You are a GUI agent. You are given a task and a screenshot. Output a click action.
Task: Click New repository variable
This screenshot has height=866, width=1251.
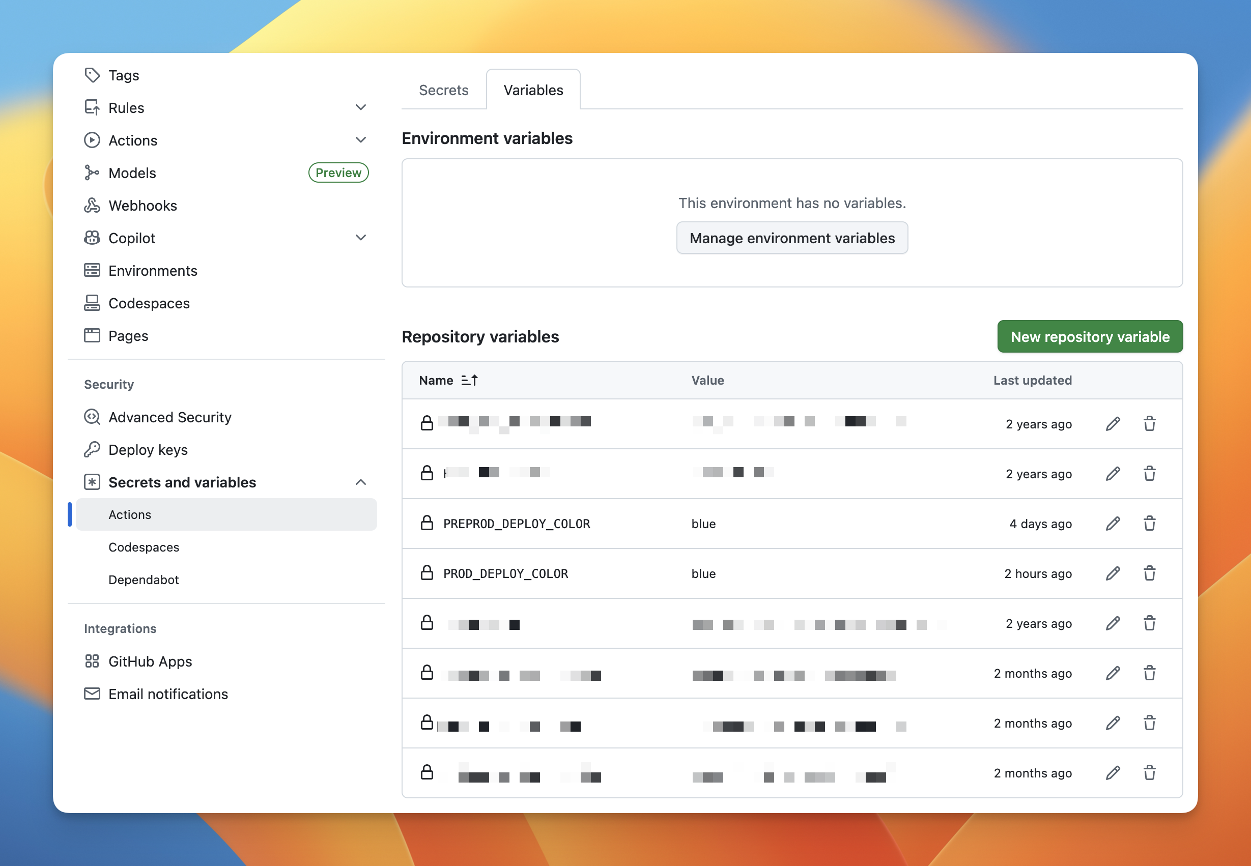pos(1090,336)
